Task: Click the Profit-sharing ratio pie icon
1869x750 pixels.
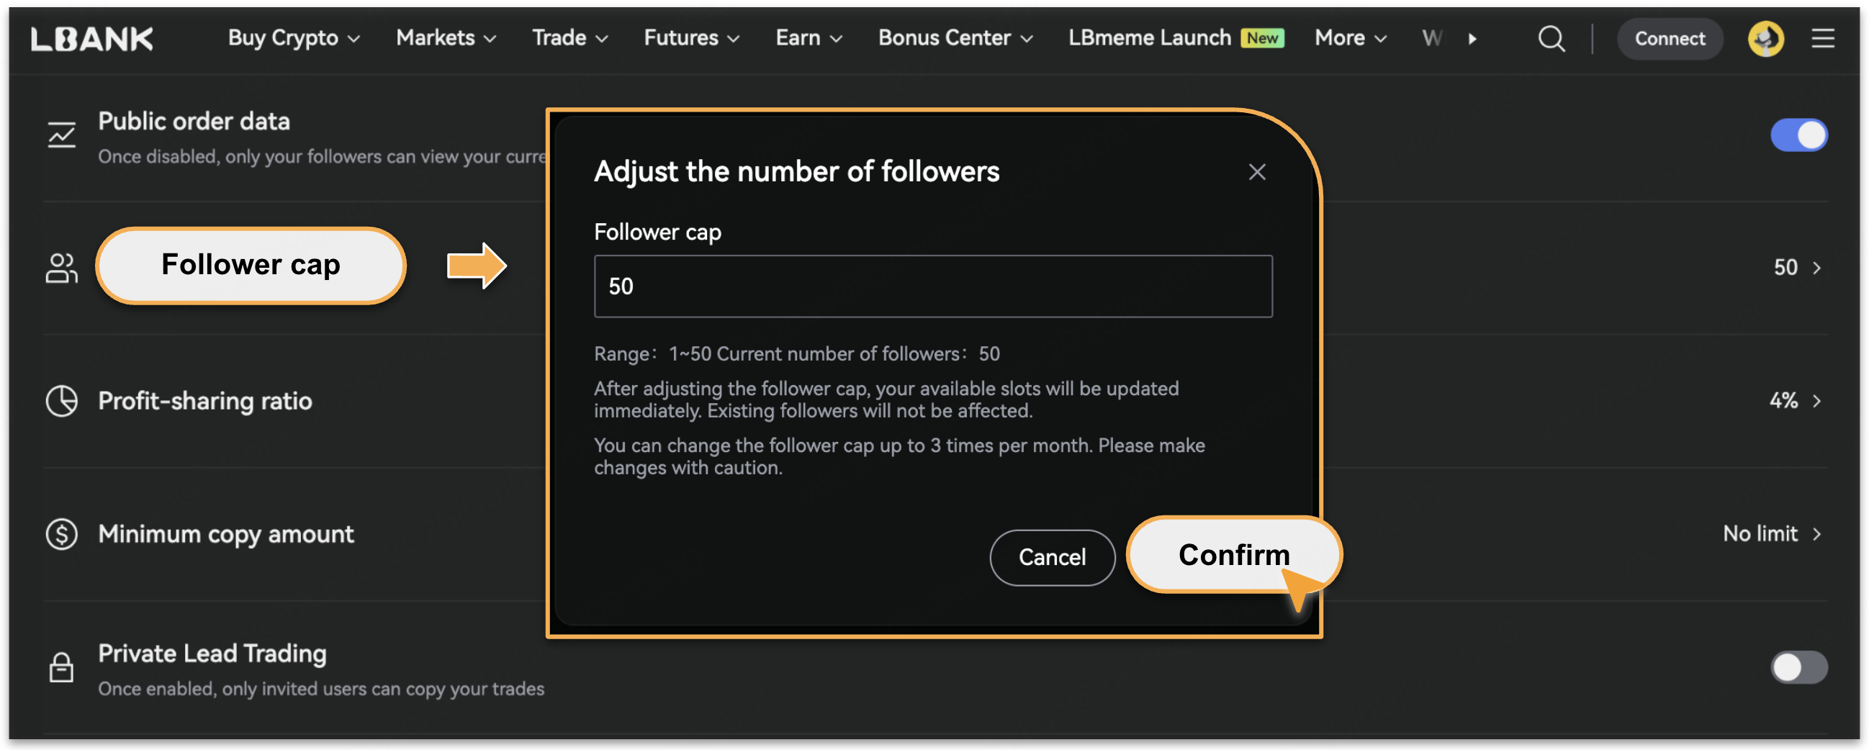Action: (62, 401)
